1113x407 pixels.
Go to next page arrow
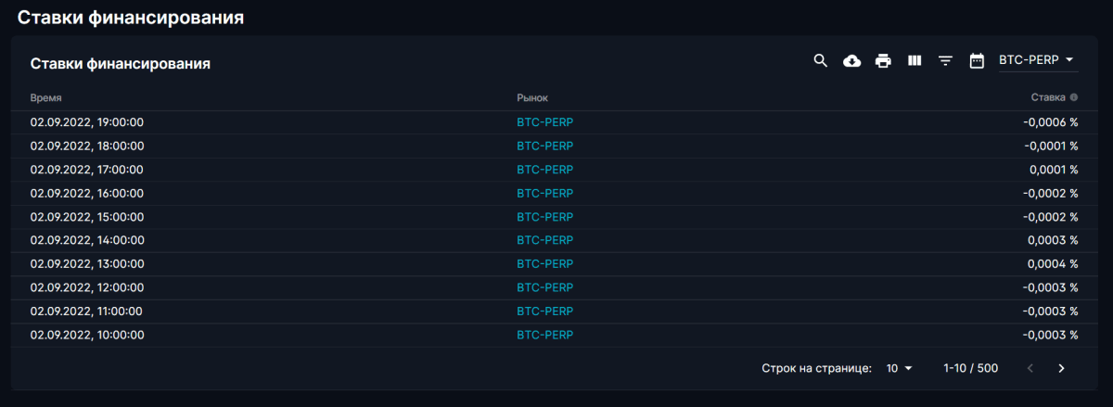click(x=1061, y=368)
